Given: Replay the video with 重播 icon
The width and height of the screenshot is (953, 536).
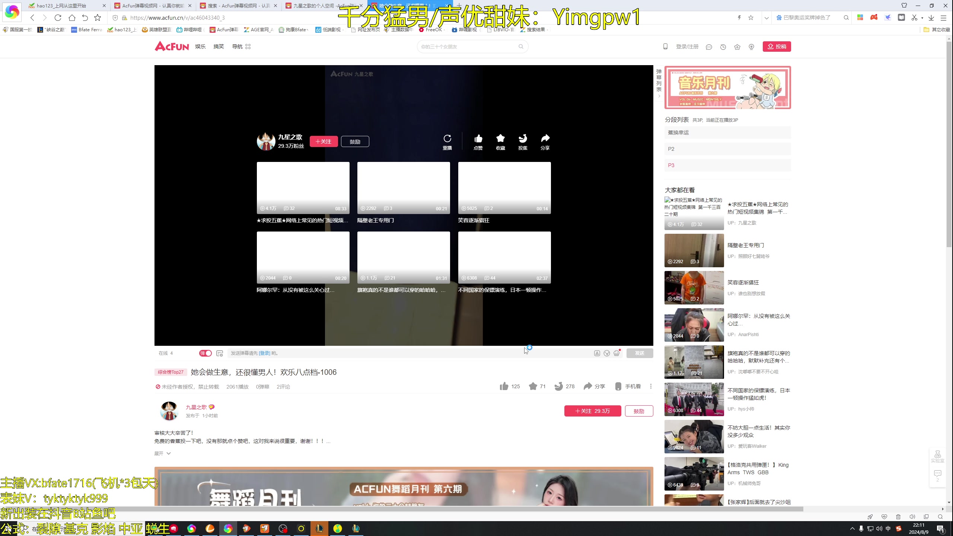Looking at the screenshot, I should 447,142.
